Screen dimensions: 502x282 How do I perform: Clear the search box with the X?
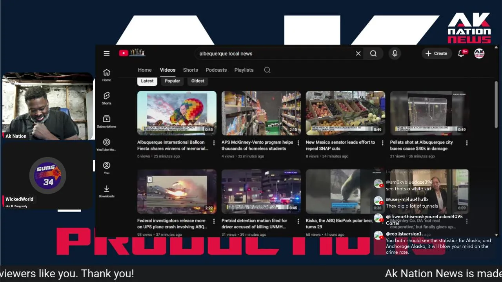point(358,54)
